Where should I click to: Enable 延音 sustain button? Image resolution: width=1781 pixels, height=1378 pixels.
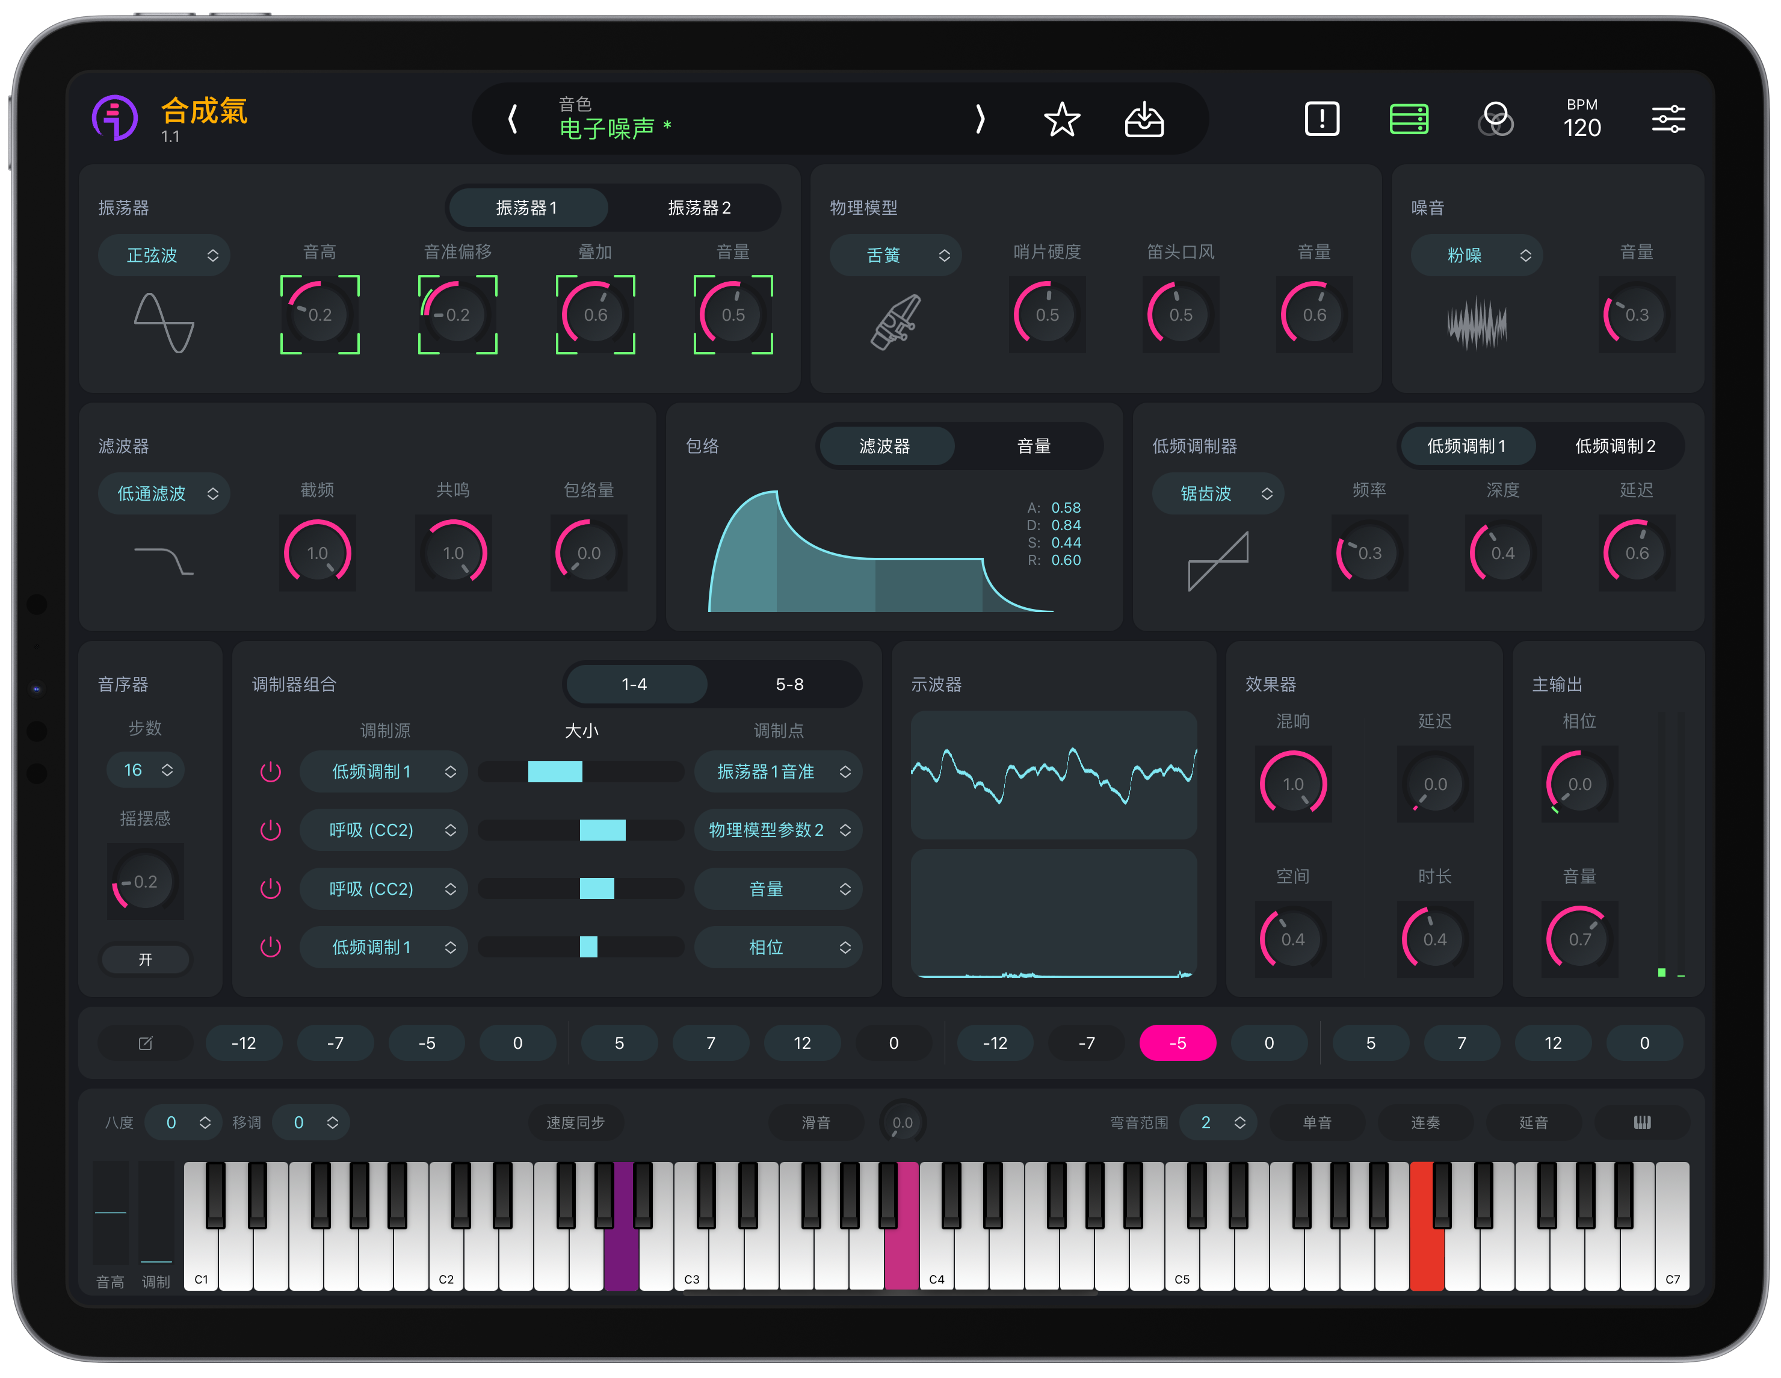(x=1533, y=1123)
